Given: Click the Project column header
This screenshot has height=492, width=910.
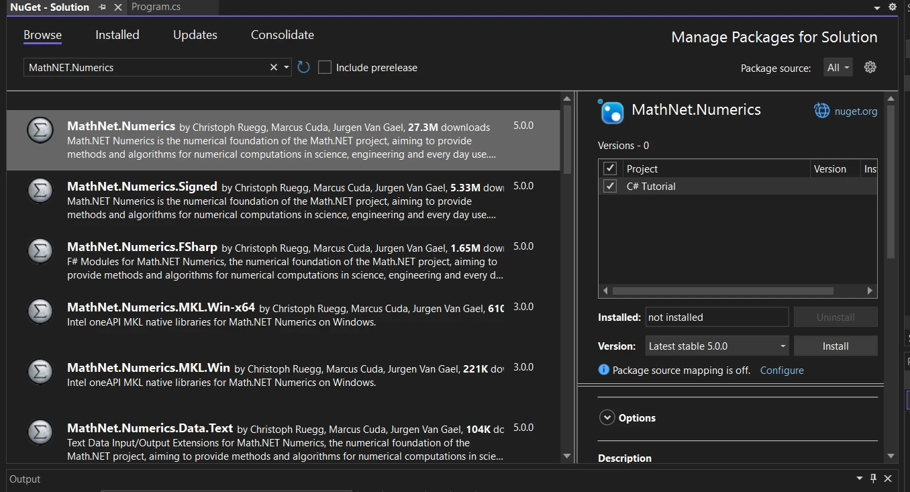Looking at the screenshot, I should click(716, 168).
